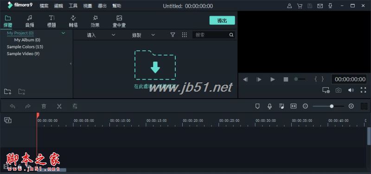Open the audio mixer icon
Screen dimensions: 371x174
click(281, 106)
